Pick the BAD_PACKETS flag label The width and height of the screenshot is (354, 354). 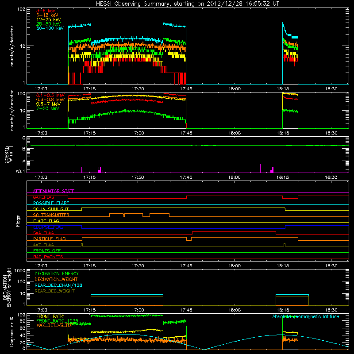(48, 257)
